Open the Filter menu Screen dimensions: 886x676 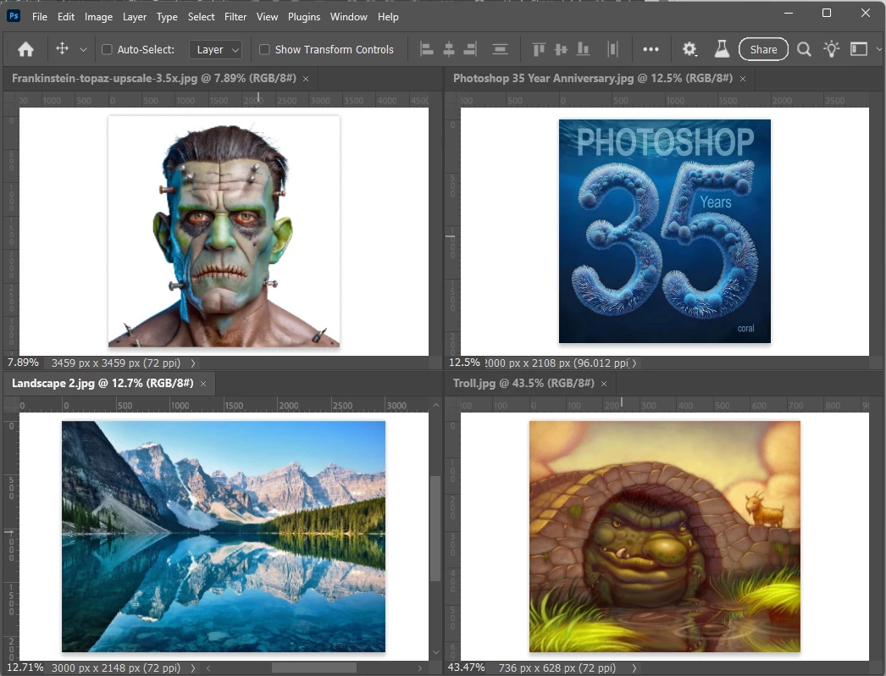235,17
